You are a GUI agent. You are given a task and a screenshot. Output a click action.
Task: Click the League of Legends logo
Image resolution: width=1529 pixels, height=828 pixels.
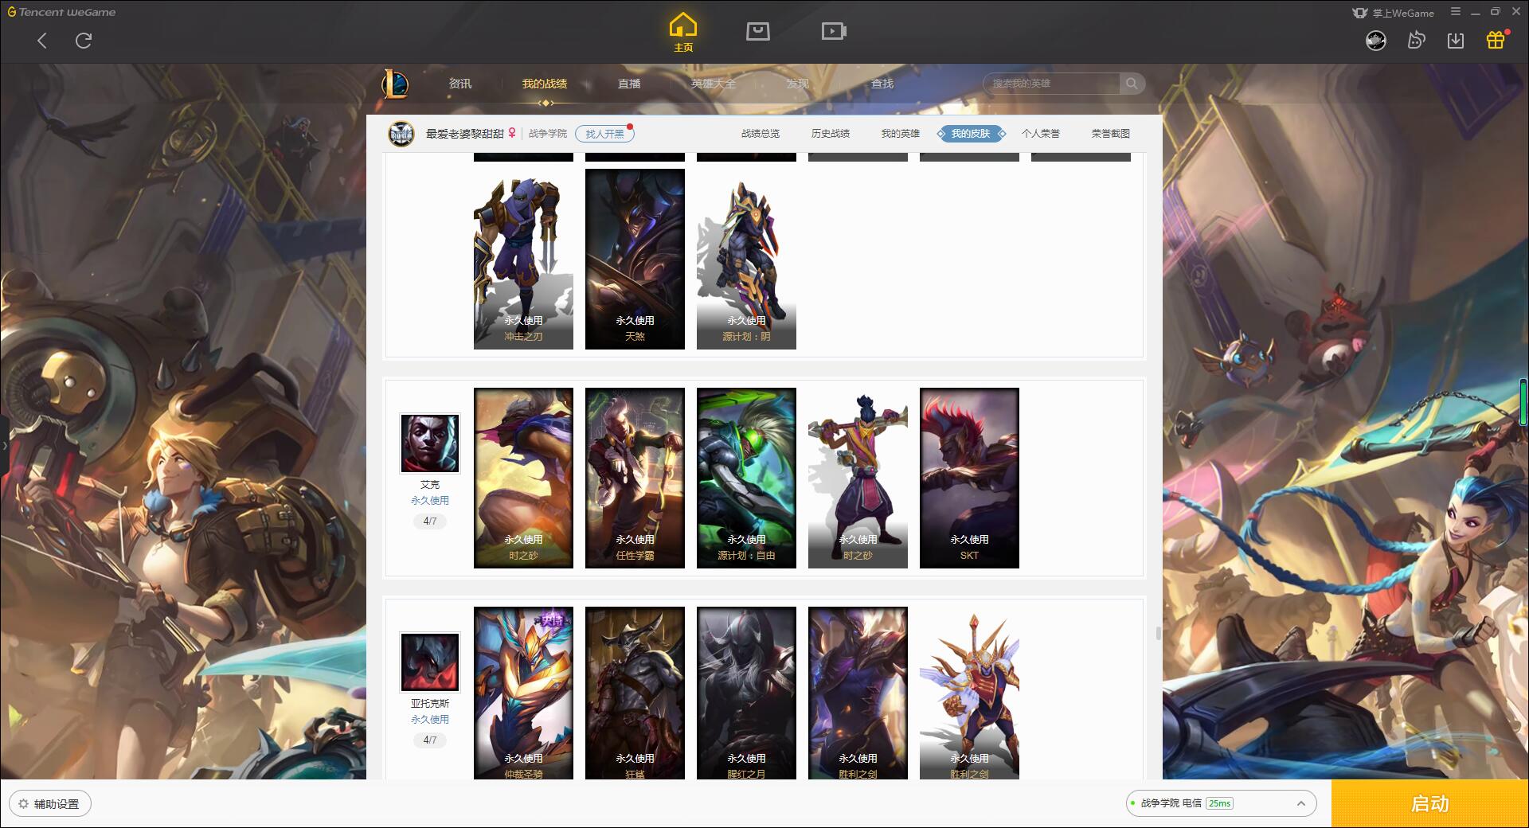396,84
